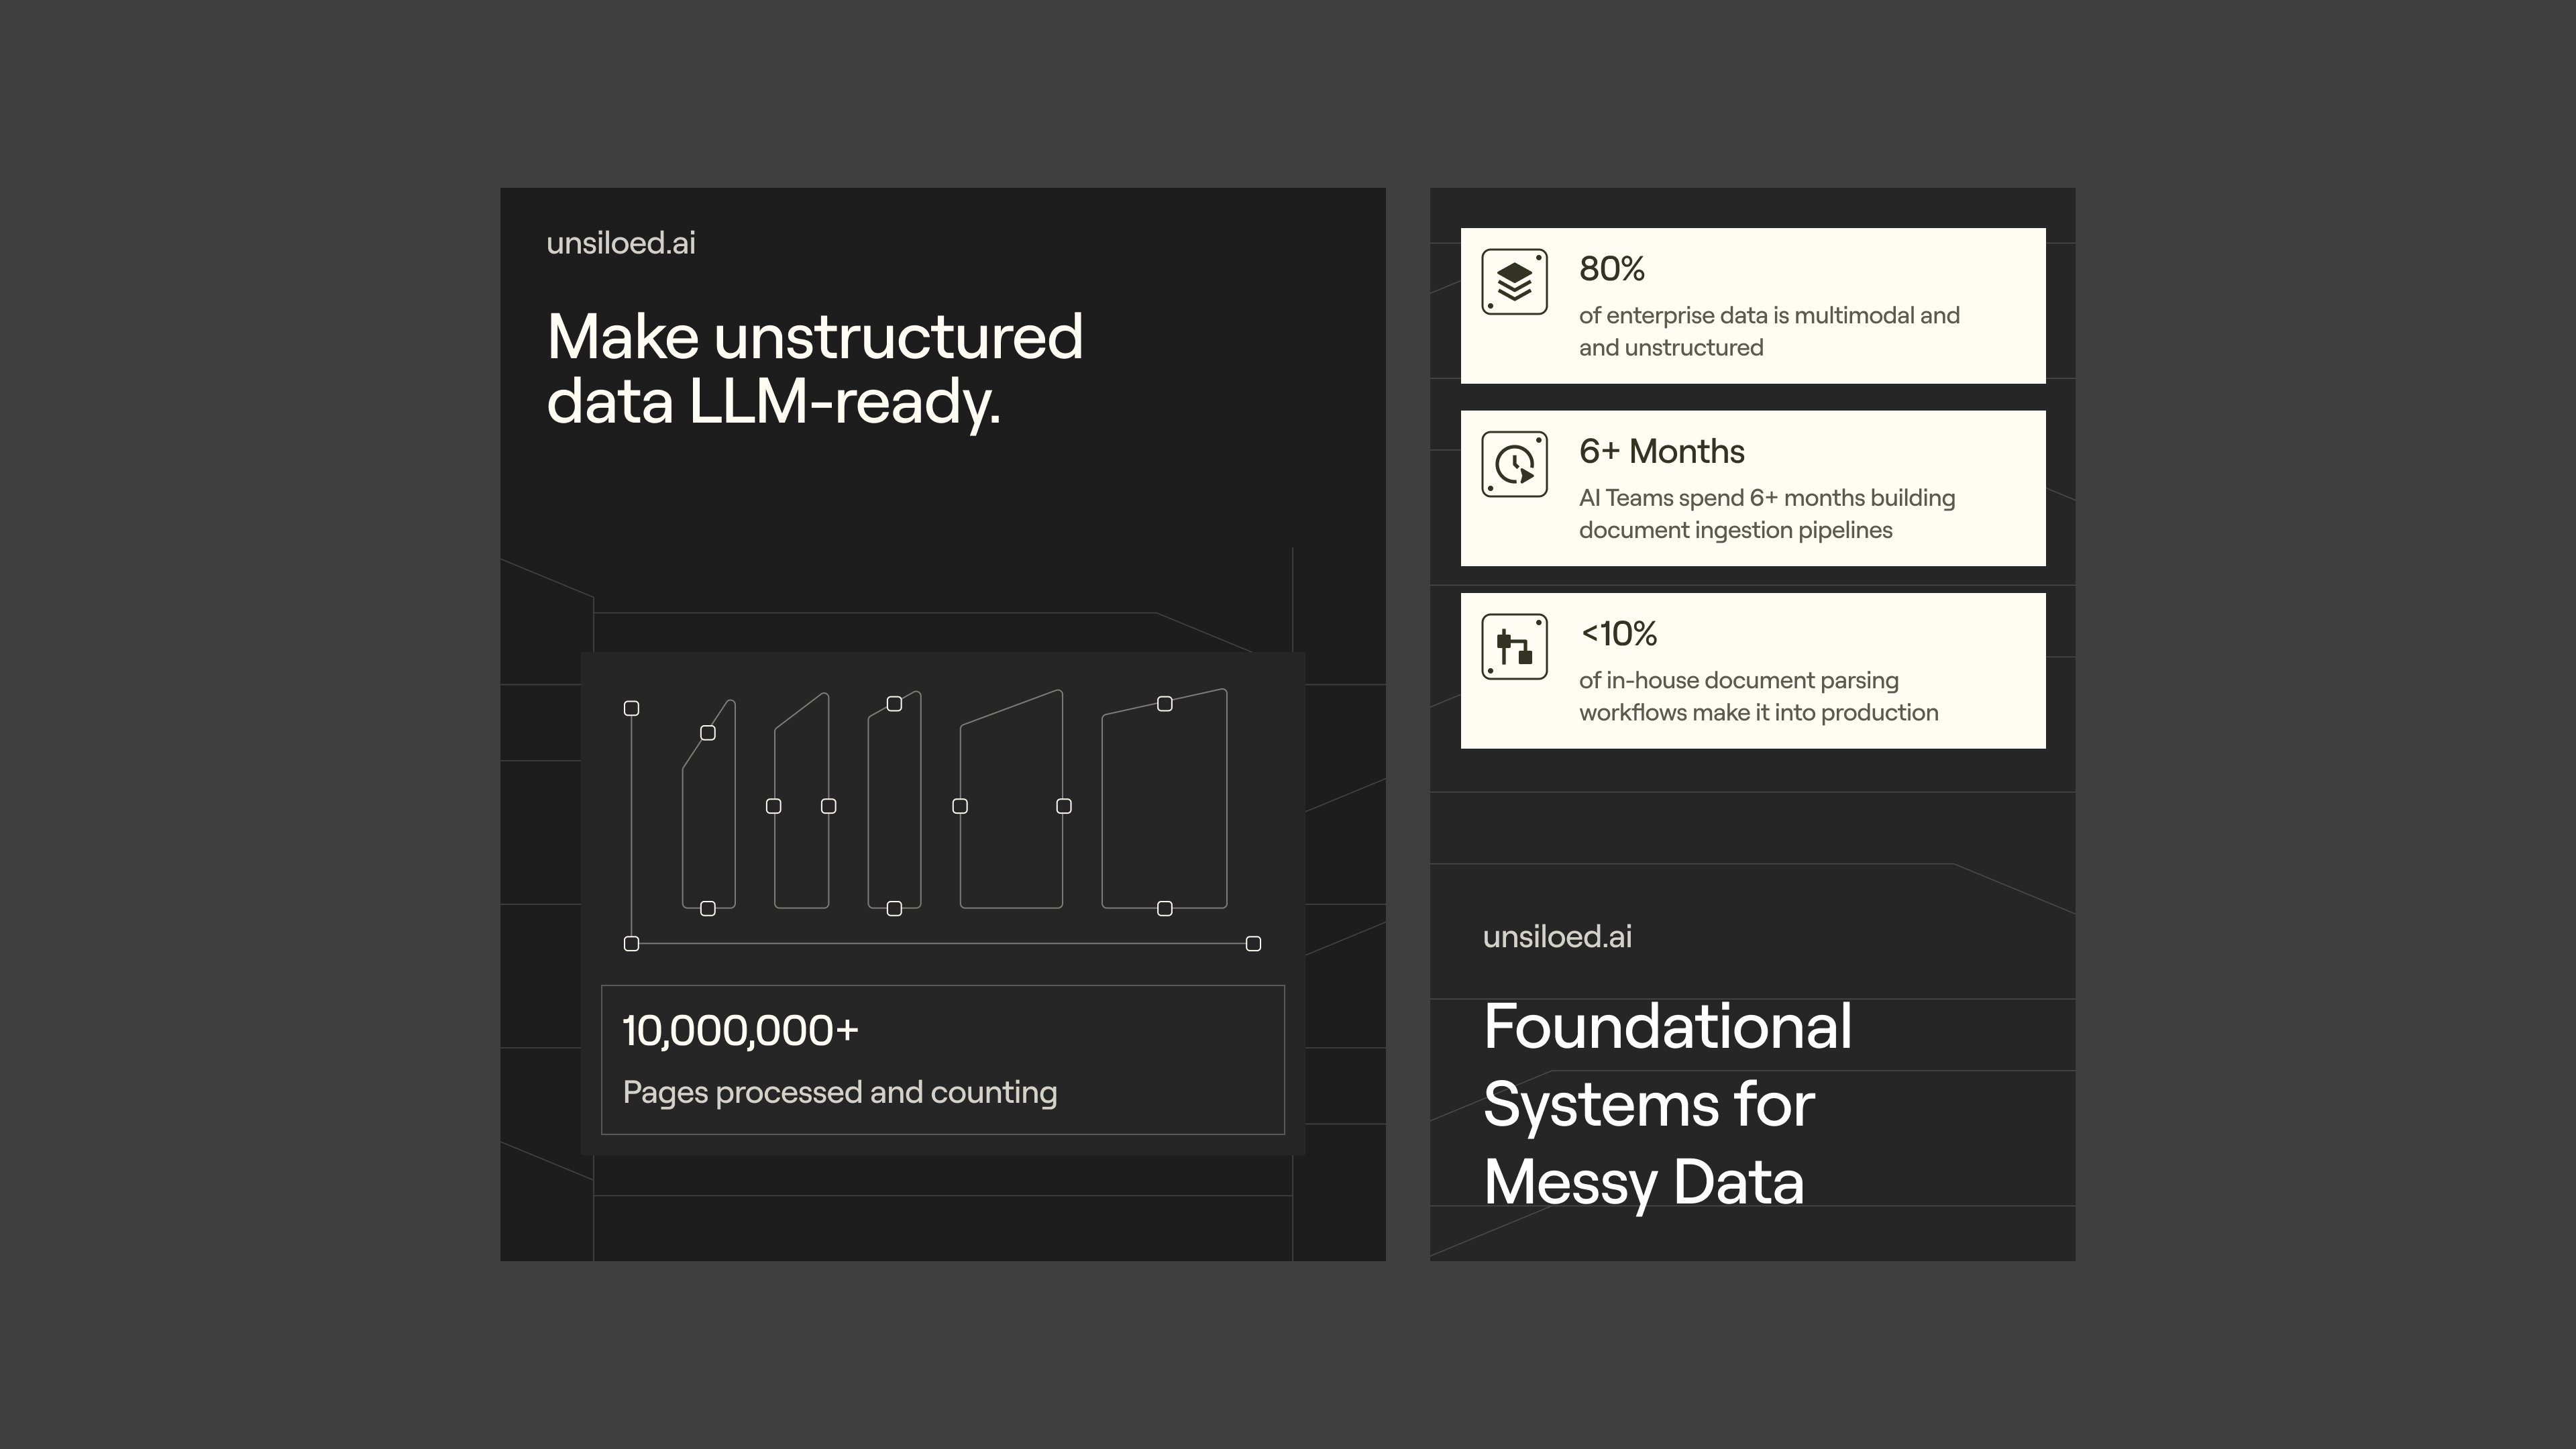Click the workflow nodes icon beside <10%
The height and width of the screenshot is (1449, 2576).
(x=1514, y=647)
